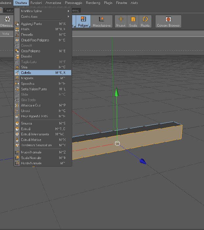Close the open Struttura menu

pos(21,3)
